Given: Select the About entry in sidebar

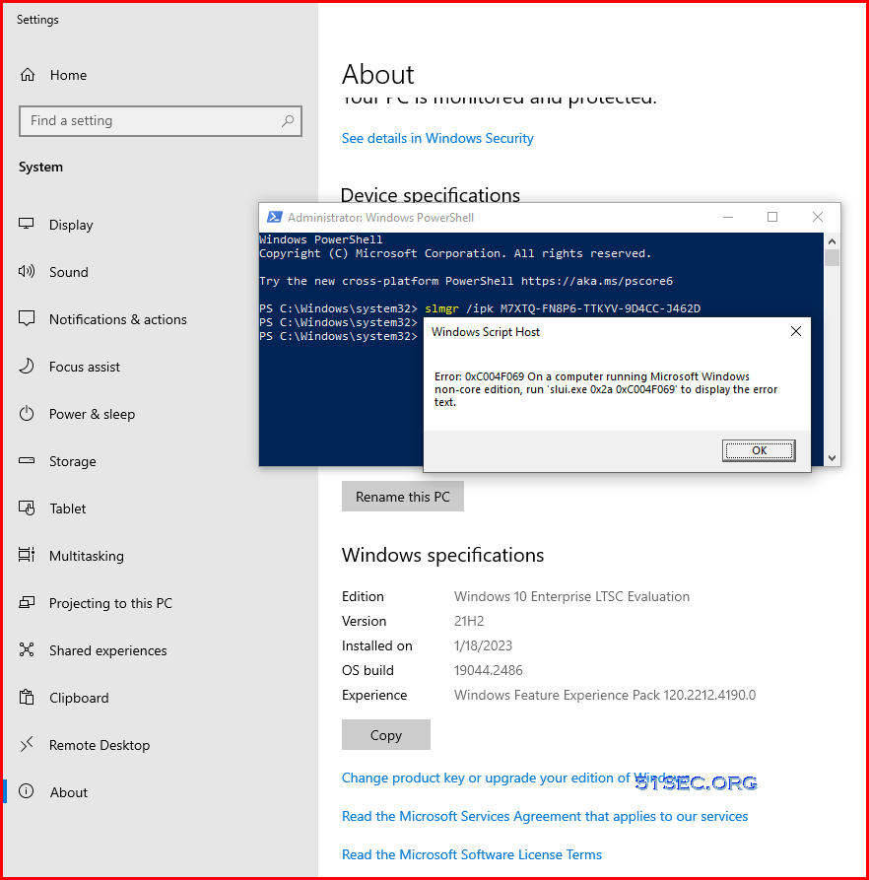Looking at the screenshot, I should [68, 792].
